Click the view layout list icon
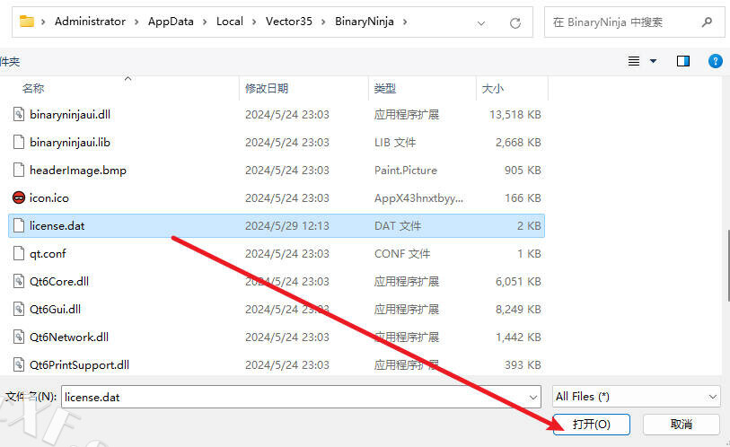The width and height of the screenshot is (730, 447). pos(634,61)
